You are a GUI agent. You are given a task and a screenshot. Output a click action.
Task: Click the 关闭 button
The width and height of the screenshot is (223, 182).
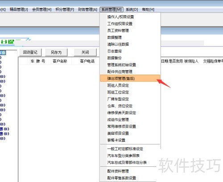tap(85, 52)
